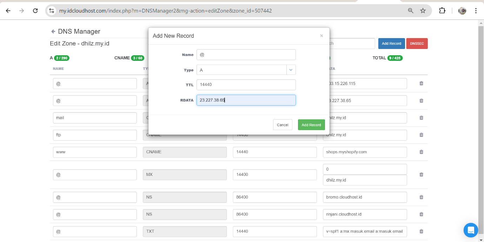Viewport: 484px width, 242px height.
Task: Filter by A records 2 / 290
Action: pos(59,58)
